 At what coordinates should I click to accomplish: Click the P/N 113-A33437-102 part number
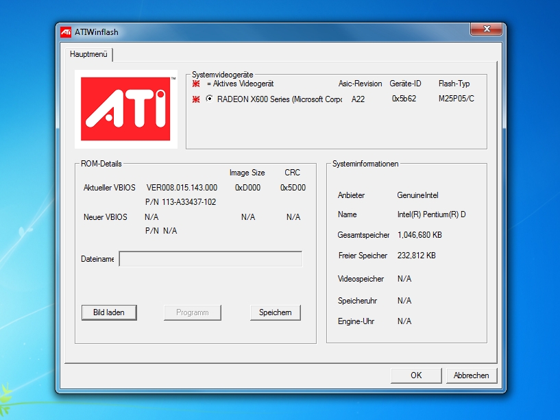pos(181,202)
